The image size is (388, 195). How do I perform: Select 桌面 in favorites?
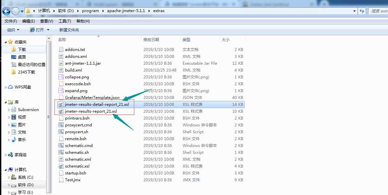tap(22, 57)
